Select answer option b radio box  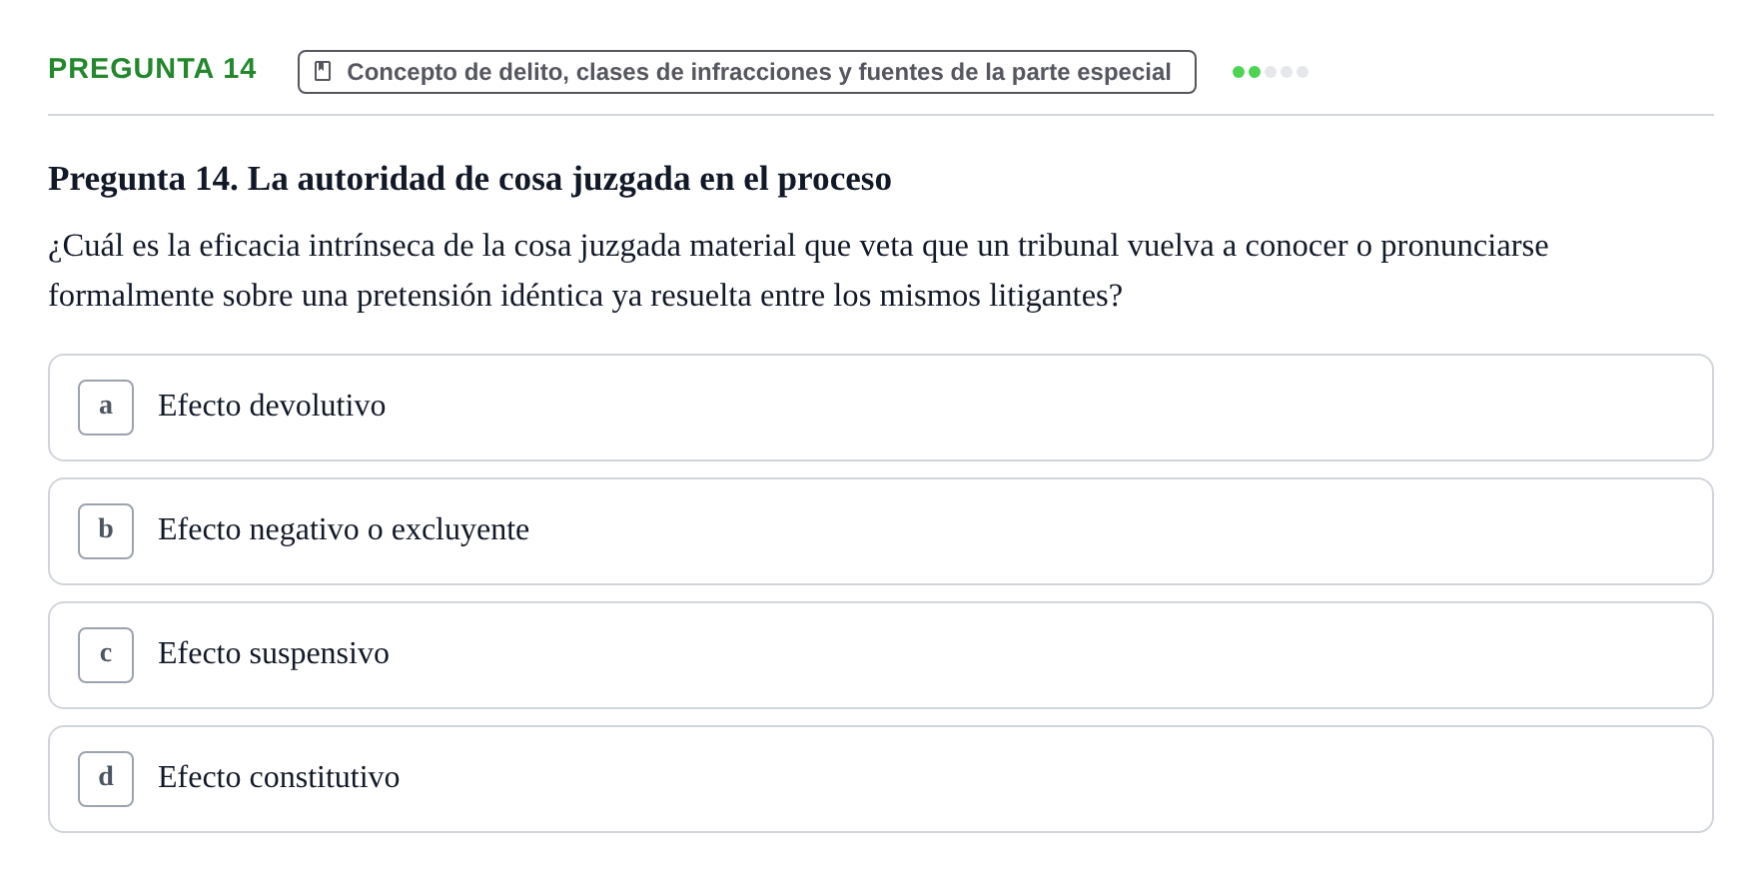(x=106, y=531)
